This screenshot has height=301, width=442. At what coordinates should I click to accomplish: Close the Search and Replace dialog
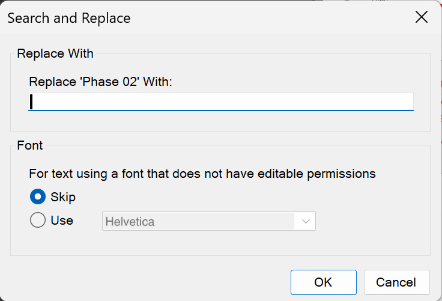422,17
